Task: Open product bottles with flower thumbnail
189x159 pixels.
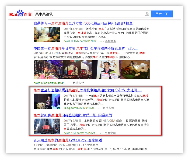Action: pyautogui.click(x=135, y=69)
